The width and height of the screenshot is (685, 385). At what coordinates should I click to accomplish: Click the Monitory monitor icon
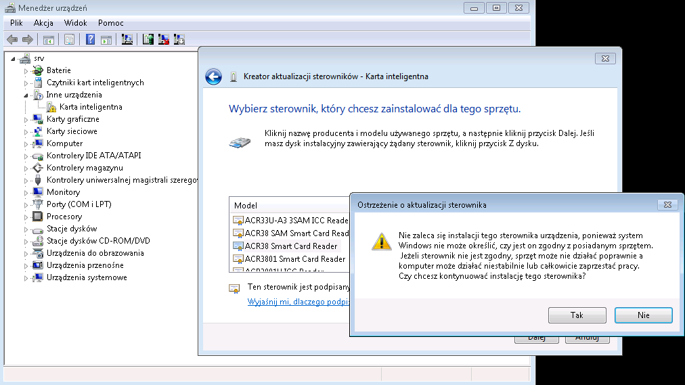point(38,192)
